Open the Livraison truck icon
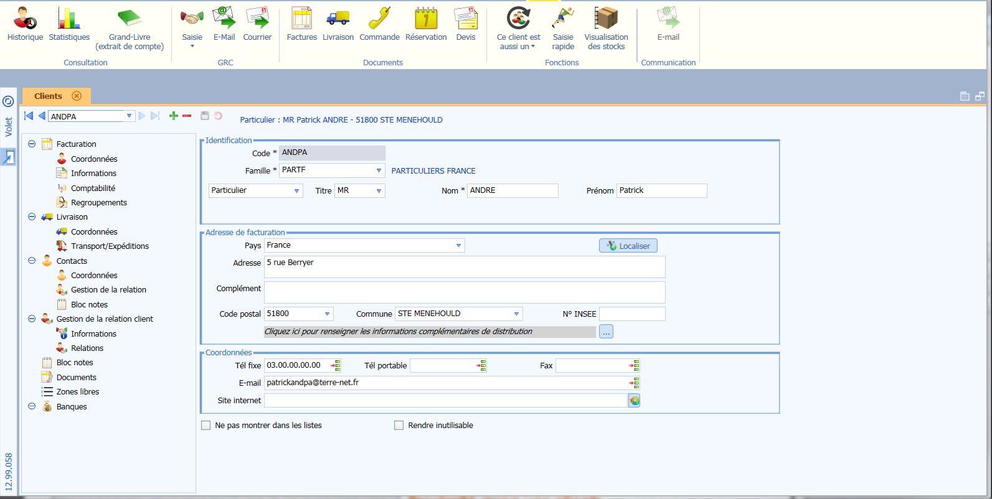Image resolution: width=992 pixels, height=499 pixels. pos(338,24)
